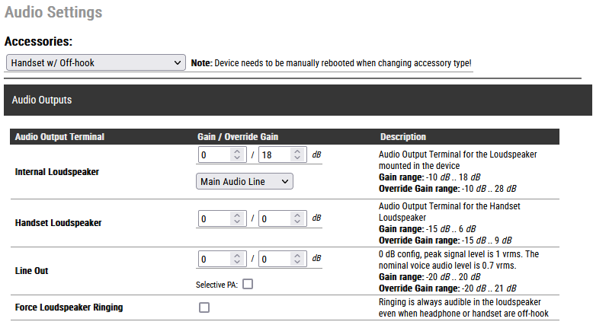Open the Accessories type dropdown
593x325 pixels.
95,62
